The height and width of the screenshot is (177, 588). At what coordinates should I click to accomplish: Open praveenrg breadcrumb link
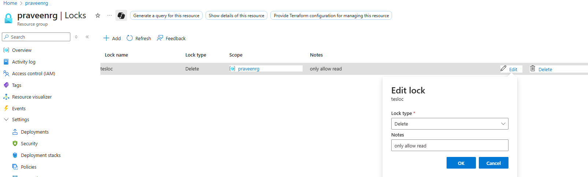tap(37, 3)
